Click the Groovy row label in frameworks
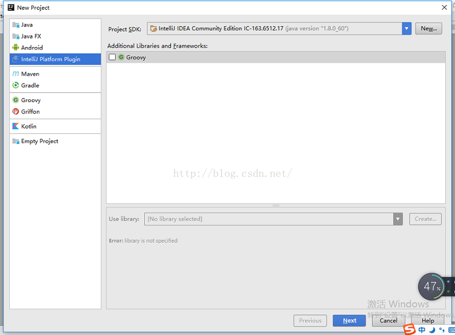Viewport: 455px width, 335px height. 136,57
